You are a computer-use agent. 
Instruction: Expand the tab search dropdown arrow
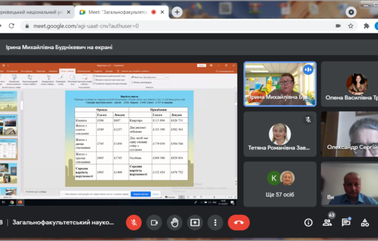click(351, 12)
